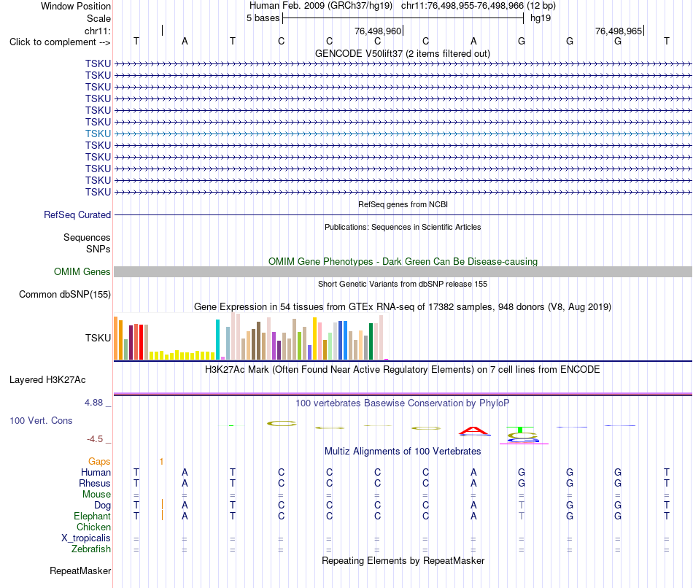
Task: Click the 'chr11:' ruler label
Action: point(98,31)
